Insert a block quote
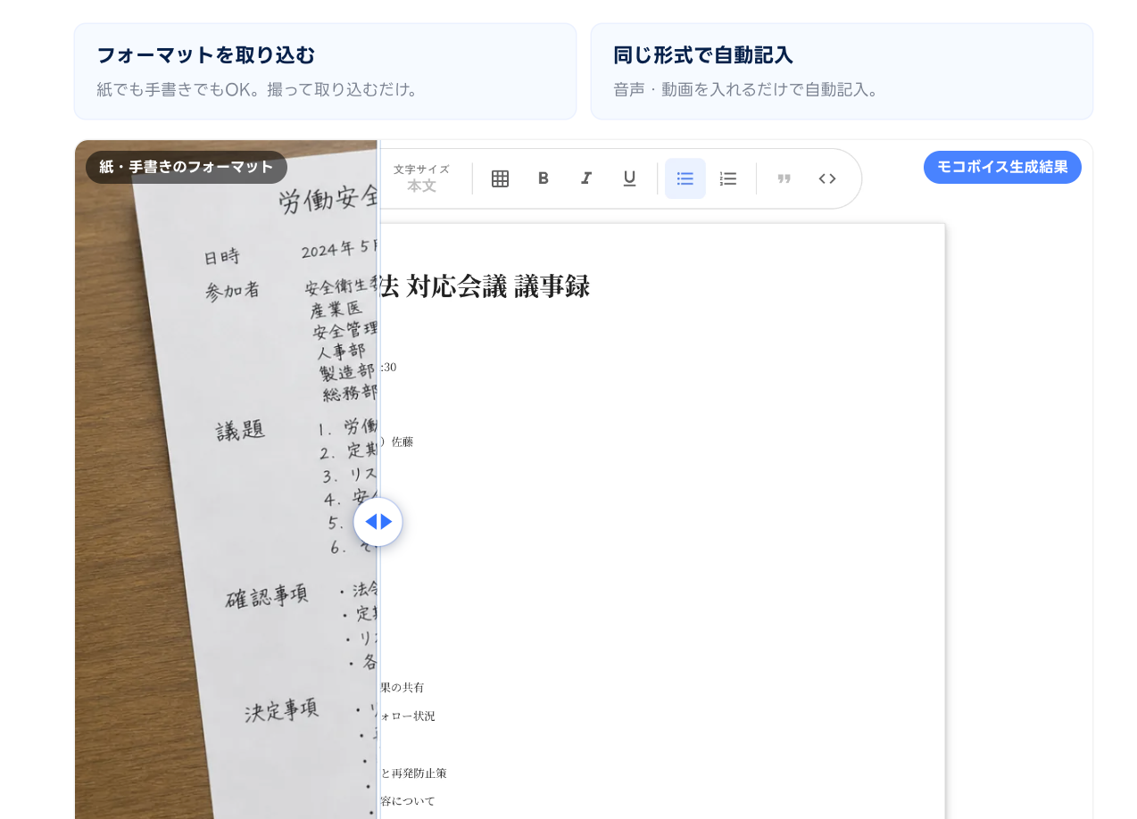Viewport: 1137px width, 819px height. click(x=784, y=178)
